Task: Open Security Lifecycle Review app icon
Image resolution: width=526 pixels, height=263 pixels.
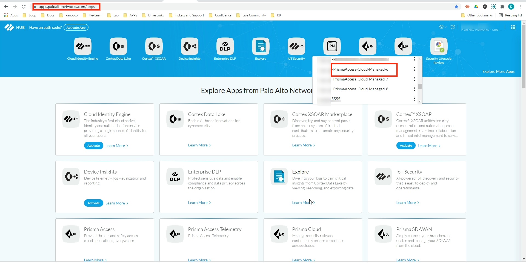Action: tap(439, 46)
